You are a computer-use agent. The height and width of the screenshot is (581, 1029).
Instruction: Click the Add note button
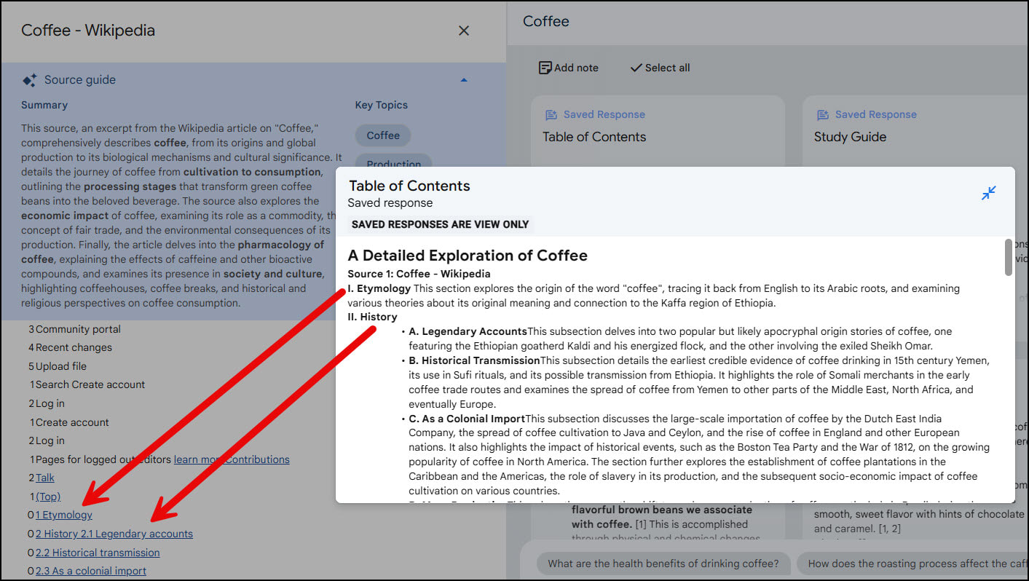[568, 68]
